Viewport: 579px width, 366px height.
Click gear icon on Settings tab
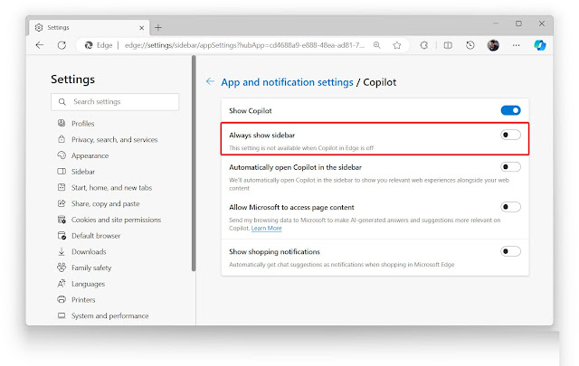pyautogui.click(x=39, y=28)
